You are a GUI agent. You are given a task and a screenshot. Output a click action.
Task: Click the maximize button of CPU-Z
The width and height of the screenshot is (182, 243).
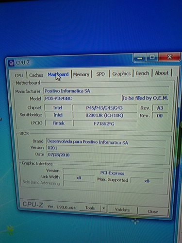tap(152, 57)
